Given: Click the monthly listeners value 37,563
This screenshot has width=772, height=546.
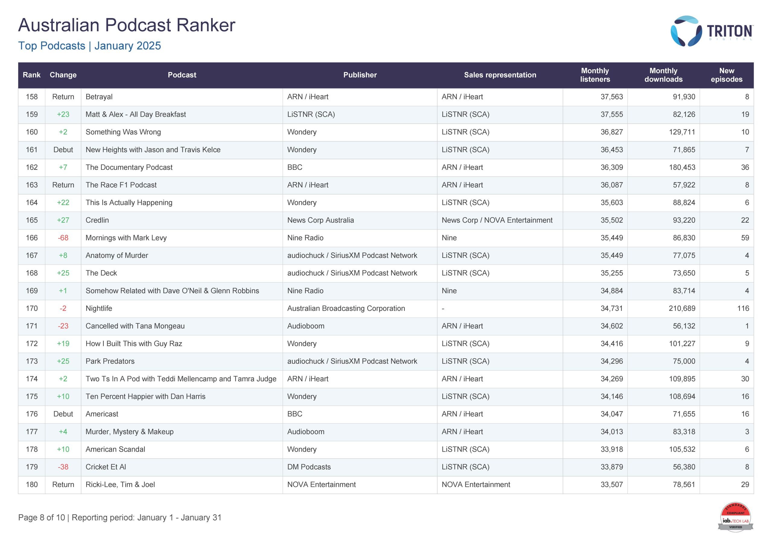Looking at the screenshot, I should click(612, 97).
